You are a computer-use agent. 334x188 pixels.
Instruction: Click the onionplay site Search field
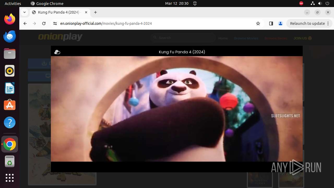[x=183, y=38]
